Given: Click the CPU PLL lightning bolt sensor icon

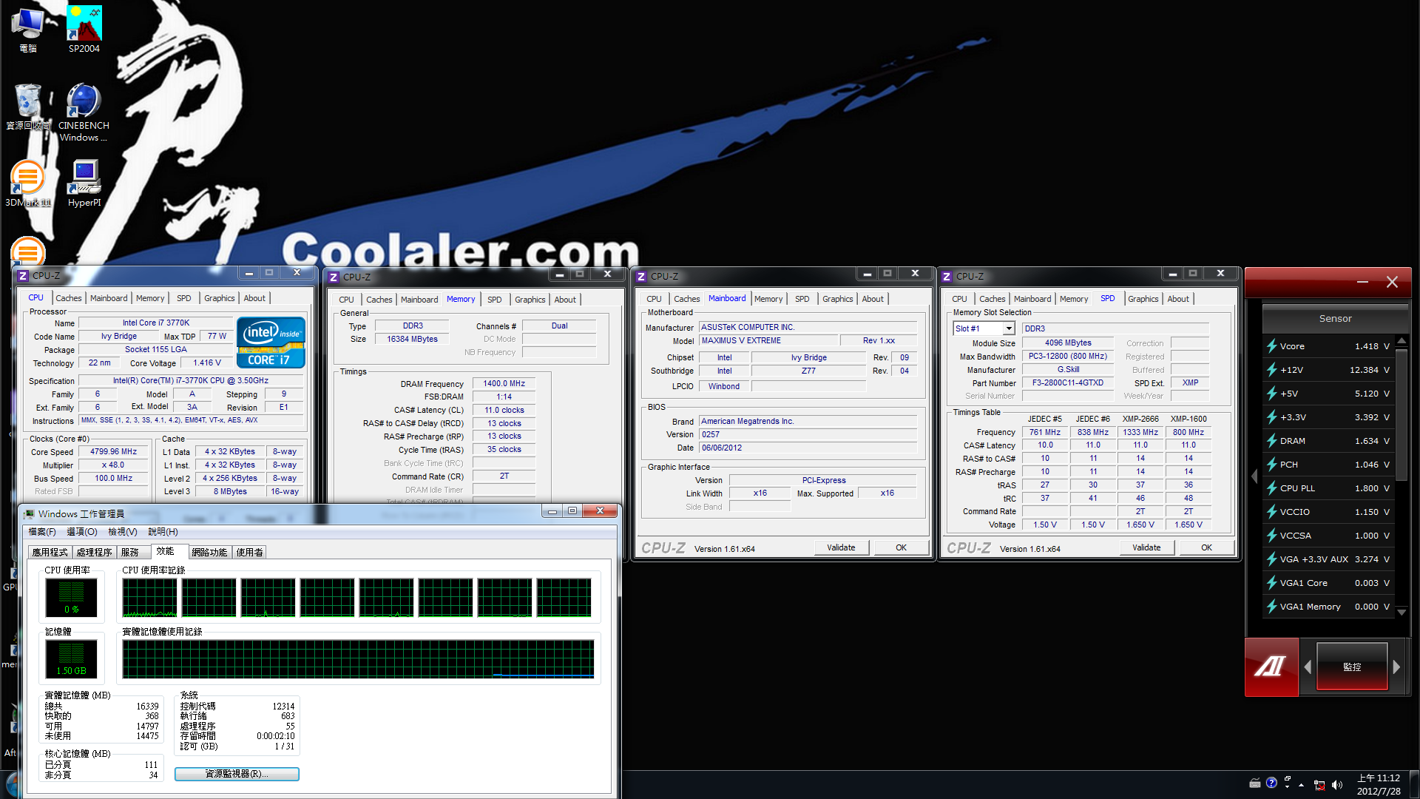Looking at the screenshot, I should coord(1272,488).
